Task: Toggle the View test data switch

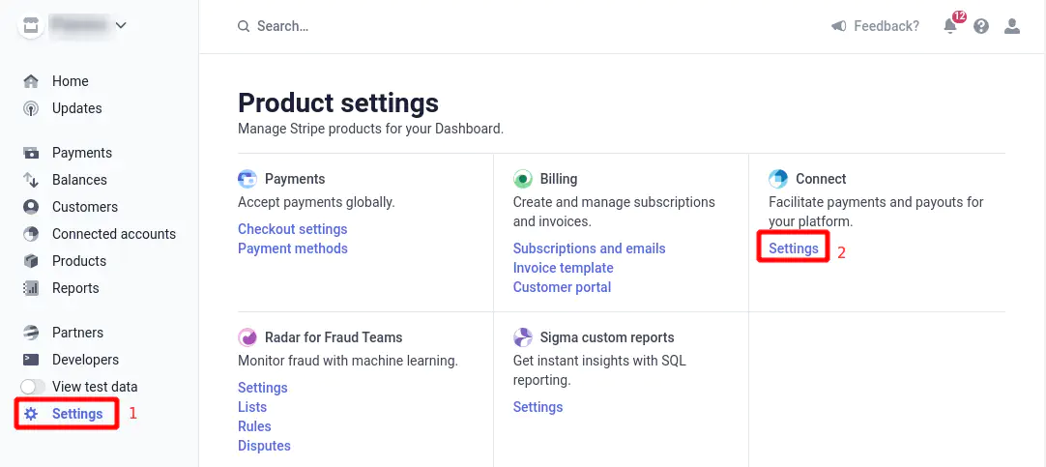Action: click(33, 387)
